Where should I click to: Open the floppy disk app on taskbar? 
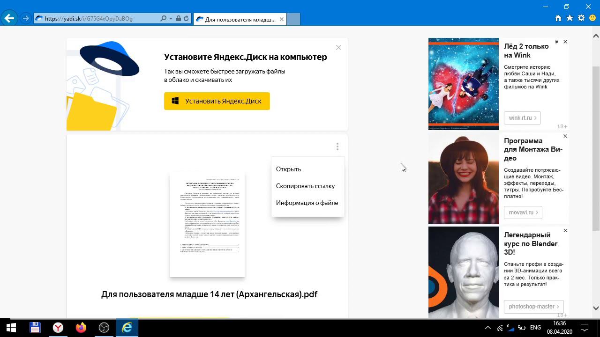click(35, 328)
